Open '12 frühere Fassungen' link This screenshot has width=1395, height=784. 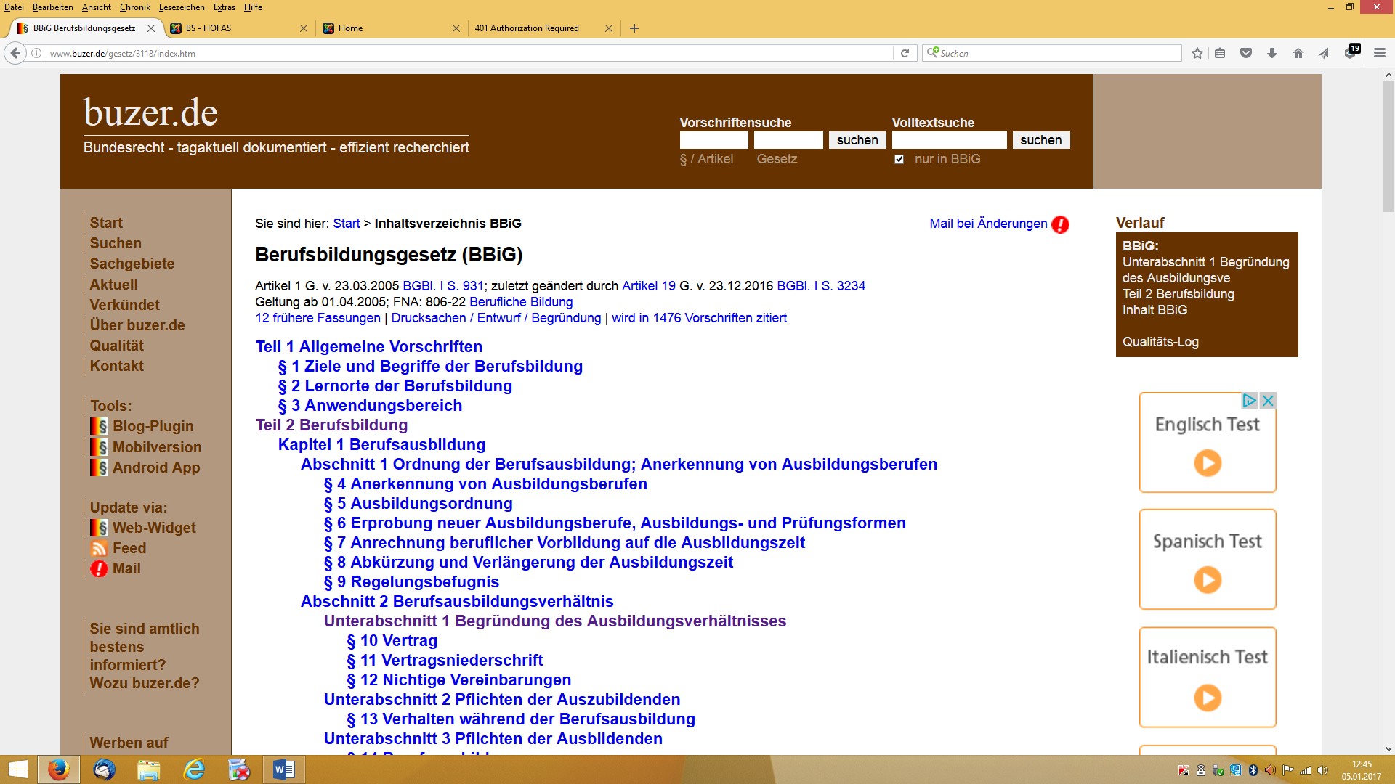pyautogui.click(x=318, y=318)
